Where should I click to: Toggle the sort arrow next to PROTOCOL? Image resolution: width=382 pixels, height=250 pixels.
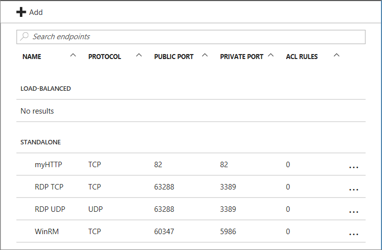pyautogui.click(x=139, y=55)
